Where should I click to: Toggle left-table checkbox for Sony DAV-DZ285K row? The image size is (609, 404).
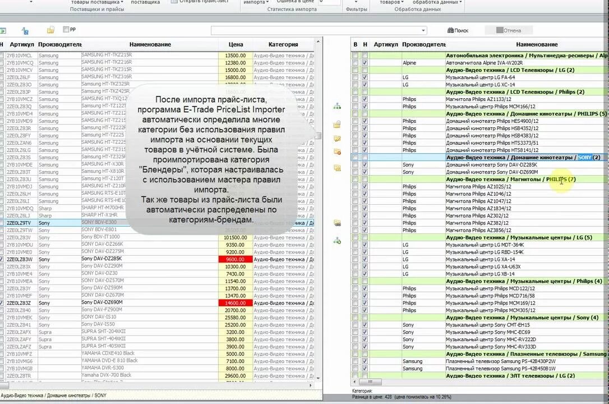click(x=2, y=259)
